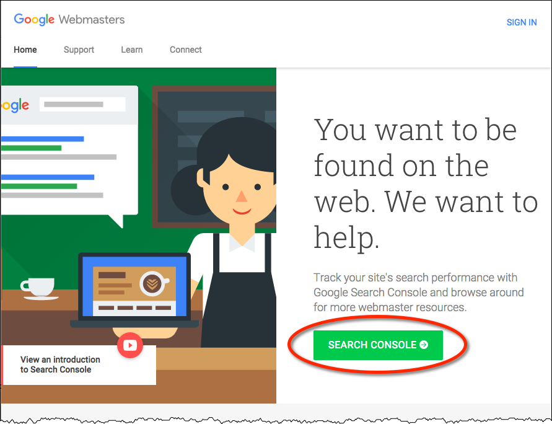
Task: Go to the Learn tab
Action: pos(132,50)
